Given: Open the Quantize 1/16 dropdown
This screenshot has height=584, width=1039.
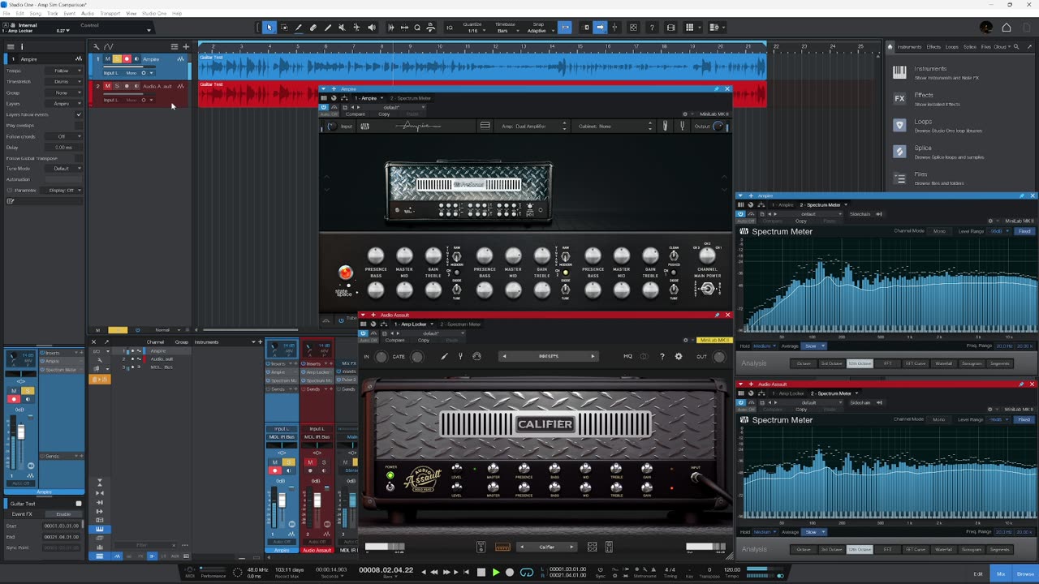Looking at the screenshot, I should 472,28.
